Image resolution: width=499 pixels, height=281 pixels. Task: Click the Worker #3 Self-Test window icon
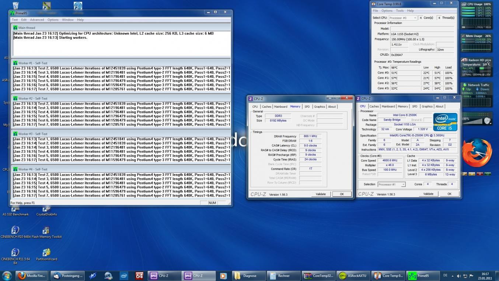click(15, 134)
